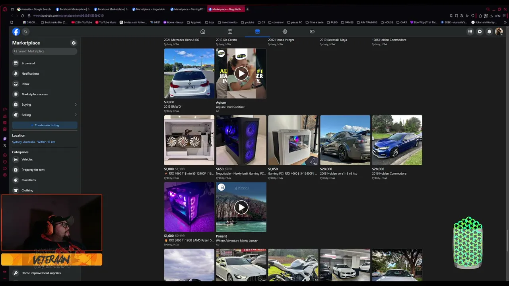The height and width of the screenshot is (286, 509).
Task: Open the YouTube Music bookmark
Action: tap(106, 22)
